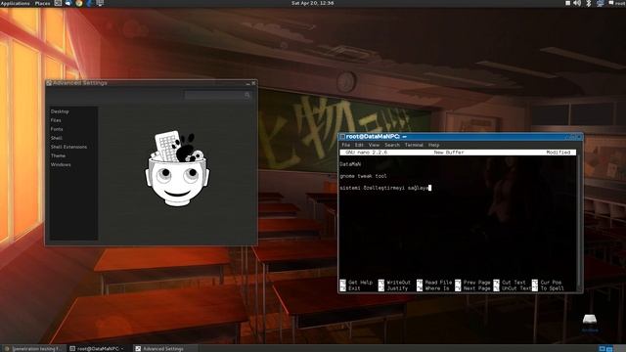Viewport: 626px width, 352px height.
Task: Click the square indicator icon left of volume
Action: tap(567, 3)
